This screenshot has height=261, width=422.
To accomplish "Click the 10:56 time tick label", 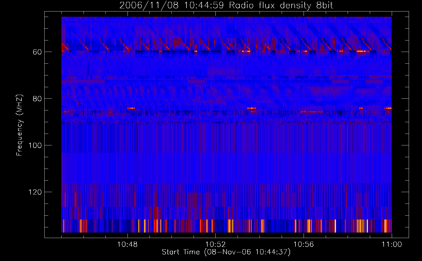I will point(304,245).
